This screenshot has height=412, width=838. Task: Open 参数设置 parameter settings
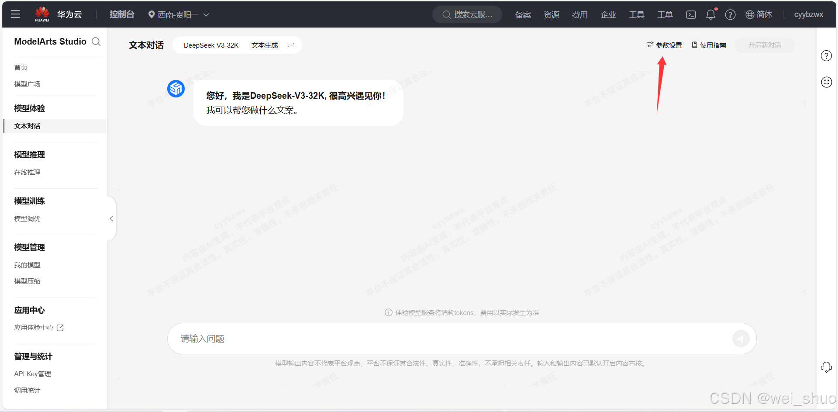[x=665, y=45]
